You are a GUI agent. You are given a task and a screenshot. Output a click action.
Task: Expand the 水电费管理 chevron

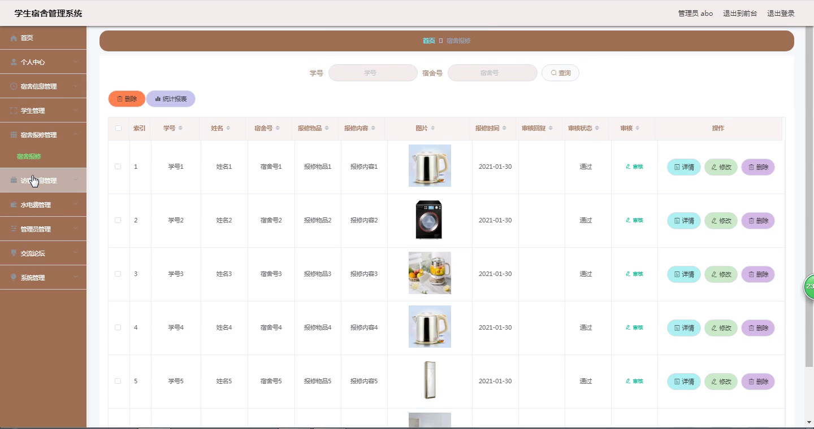[x=76, y=205]
